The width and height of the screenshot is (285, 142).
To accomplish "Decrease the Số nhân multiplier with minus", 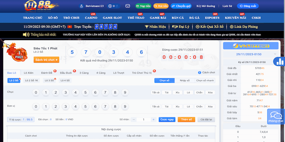I will coord(134,120).
